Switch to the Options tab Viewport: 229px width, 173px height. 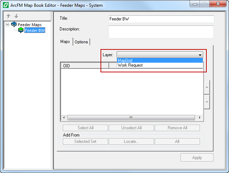(81, 42)
